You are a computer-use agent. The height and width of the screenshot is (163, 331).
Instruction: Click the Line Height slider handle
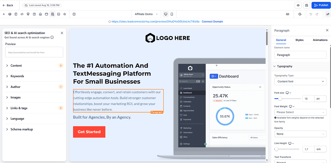click(x=276, y=149)
